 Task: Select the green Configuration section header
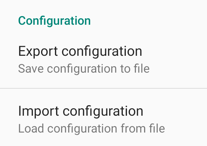pyautogui.click(x=54, y=21)
